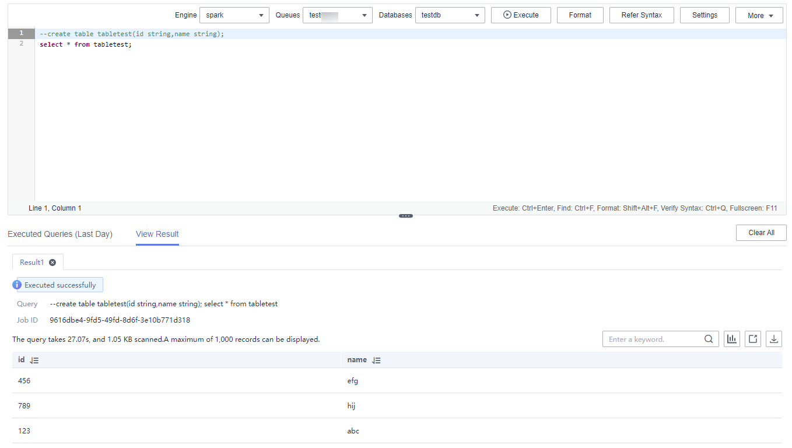Image resolution: width=792 pixels, height=448 pixels.
Task: Click the download result icon
Action: pyautogui.click(x=774, y=339)
